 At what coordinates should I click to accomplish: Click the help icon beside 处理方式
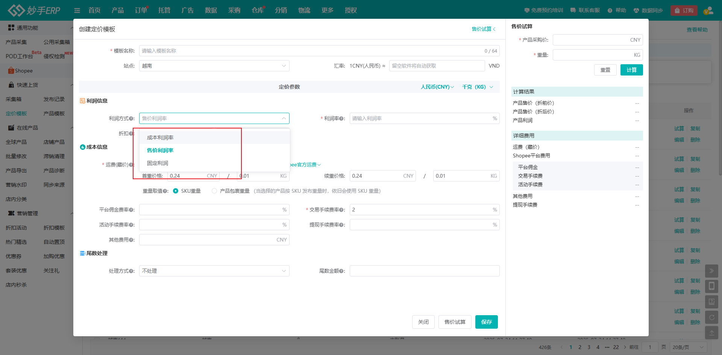click(131, 271)
